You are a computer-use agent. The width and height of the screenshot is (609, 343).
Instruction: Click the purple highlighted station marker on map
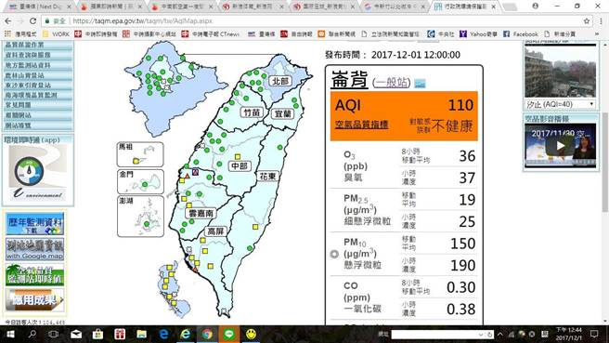[195, 172]
